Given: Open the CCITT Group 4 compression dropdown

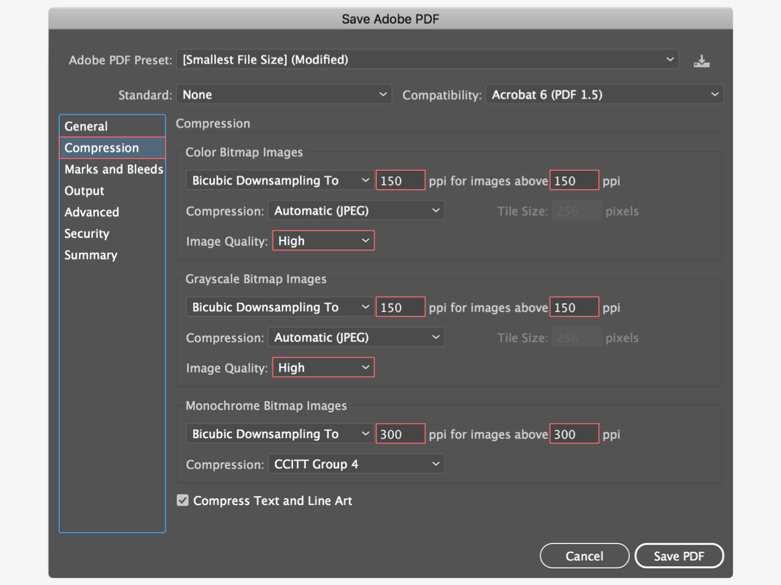Looking at the screenshot, I should [x=356, y=463].
